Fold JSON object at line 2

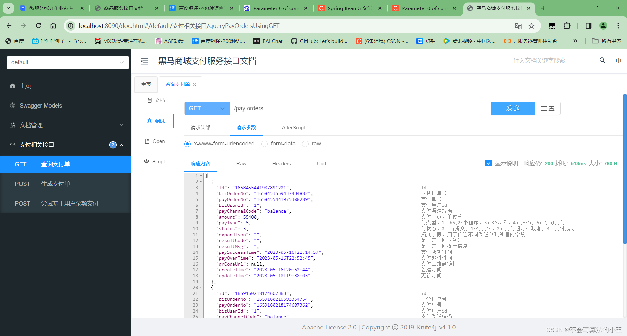201,182
